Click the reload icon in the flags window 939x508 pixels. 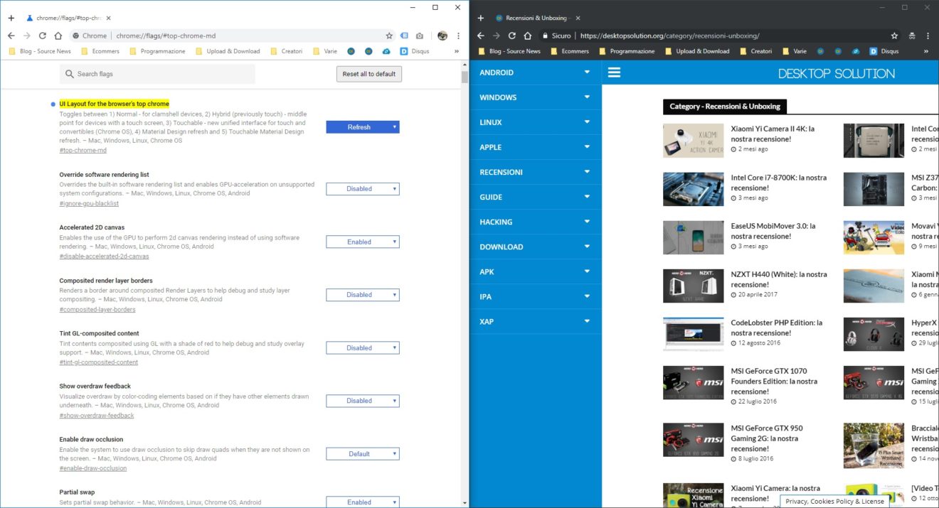(x=42, y=36)
